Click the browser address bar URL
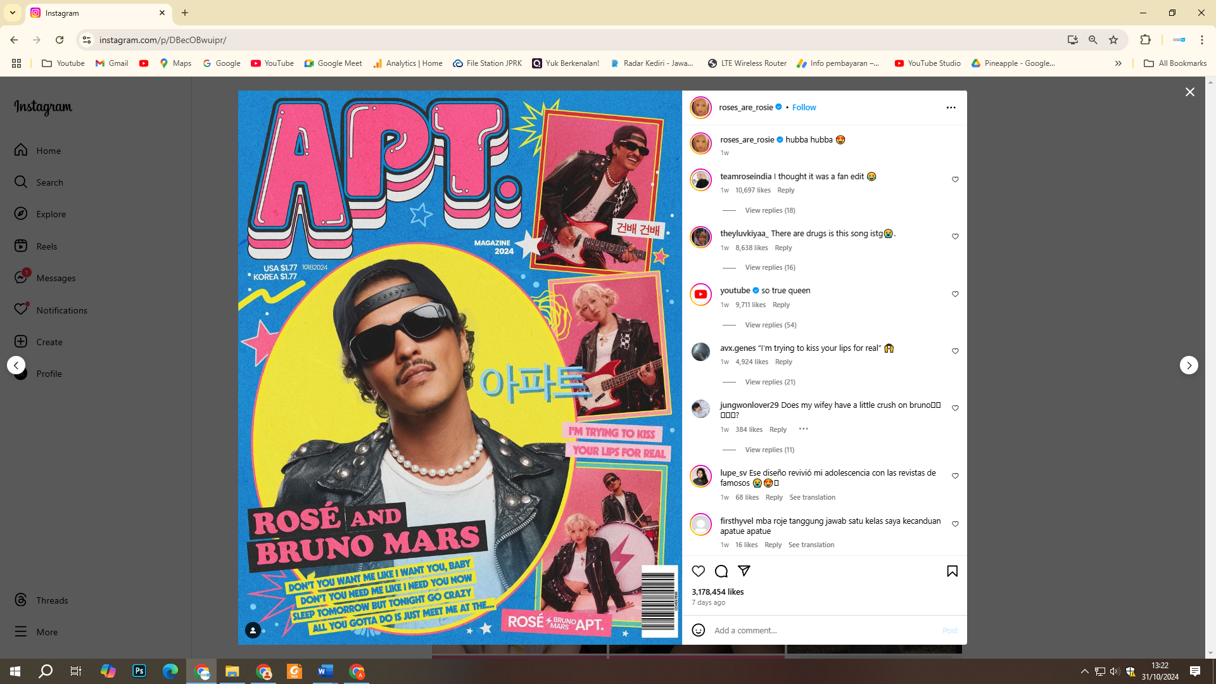 point(162,40)
